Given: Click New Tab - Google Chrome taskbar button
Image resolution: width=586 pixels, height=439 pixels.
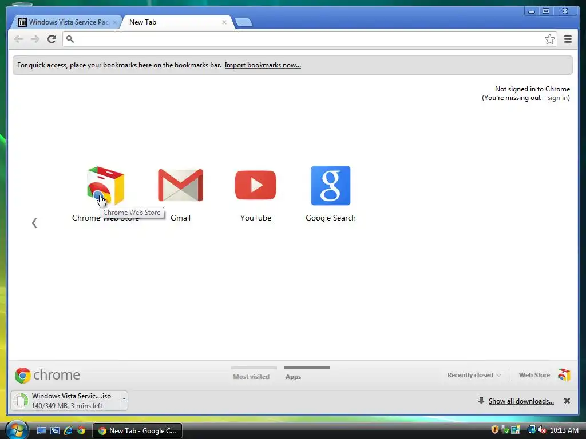Looking at the screenshot, I should click(x=137, y=431).
